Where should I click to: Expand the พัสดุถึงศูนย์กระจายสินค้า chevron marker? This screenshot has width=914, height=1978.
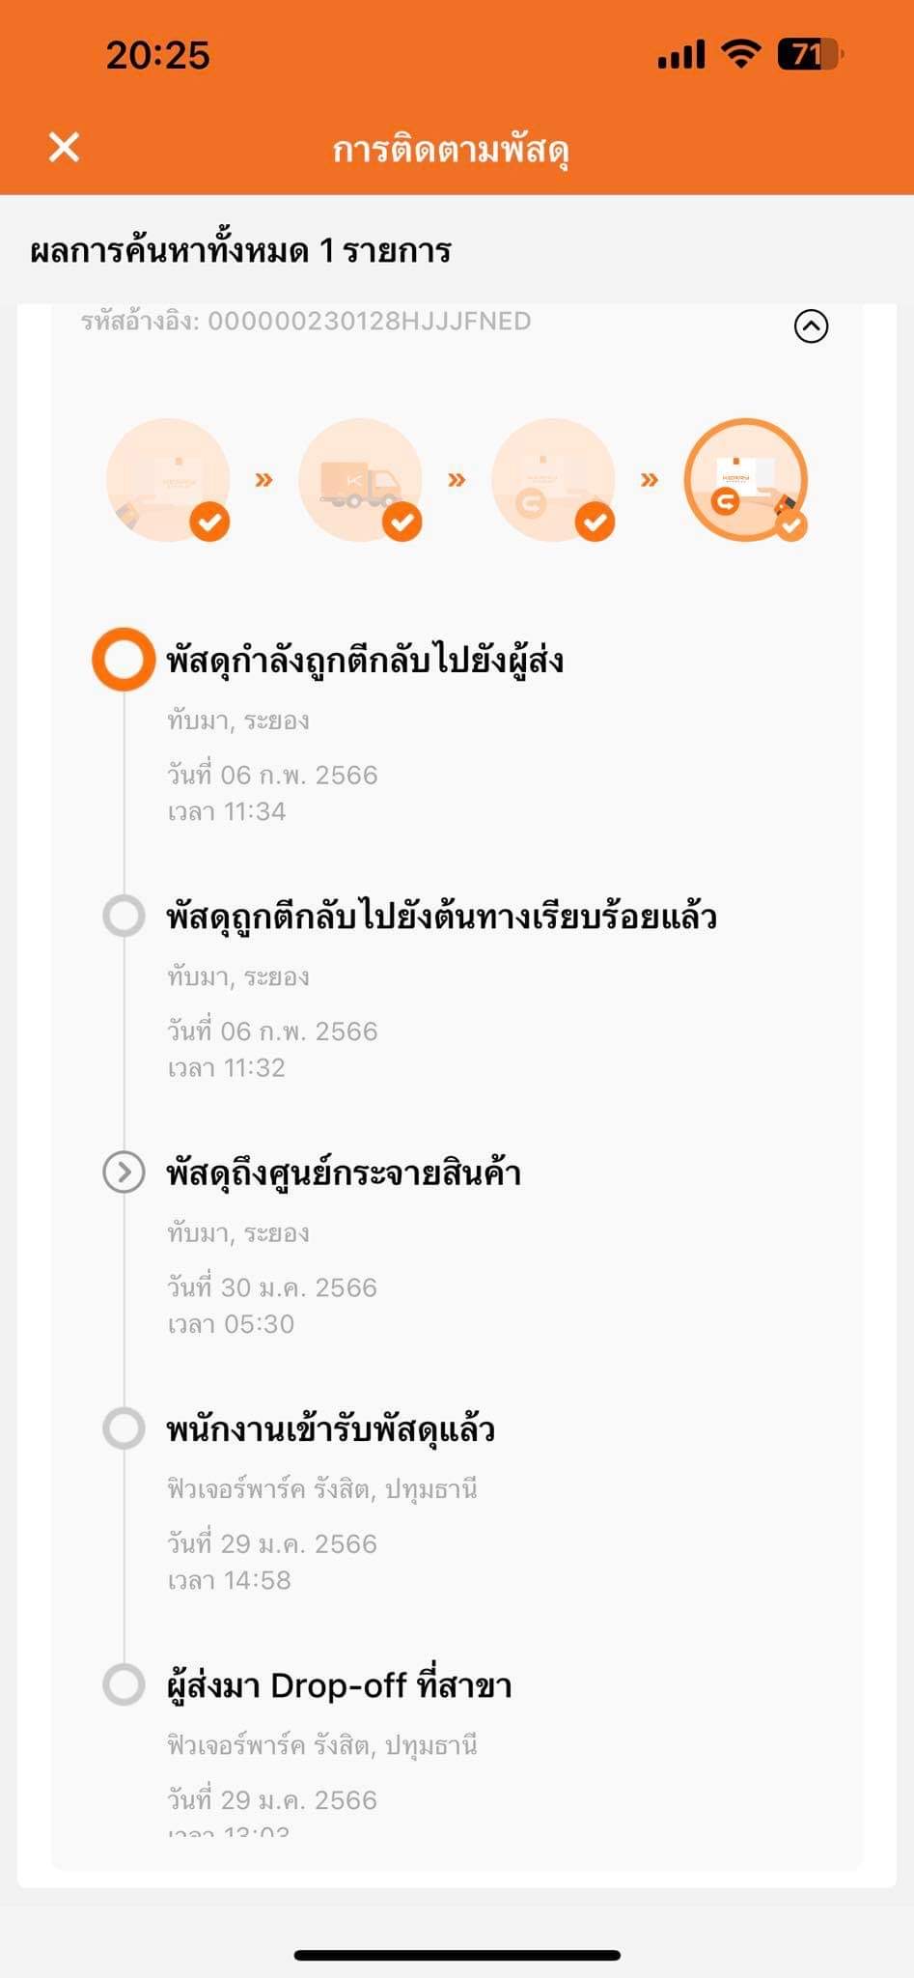pos(124,1173)
